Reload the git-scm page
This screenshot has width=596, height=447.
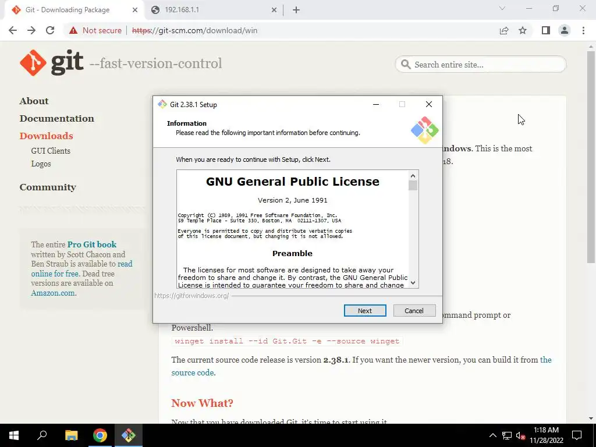[50, 30]
